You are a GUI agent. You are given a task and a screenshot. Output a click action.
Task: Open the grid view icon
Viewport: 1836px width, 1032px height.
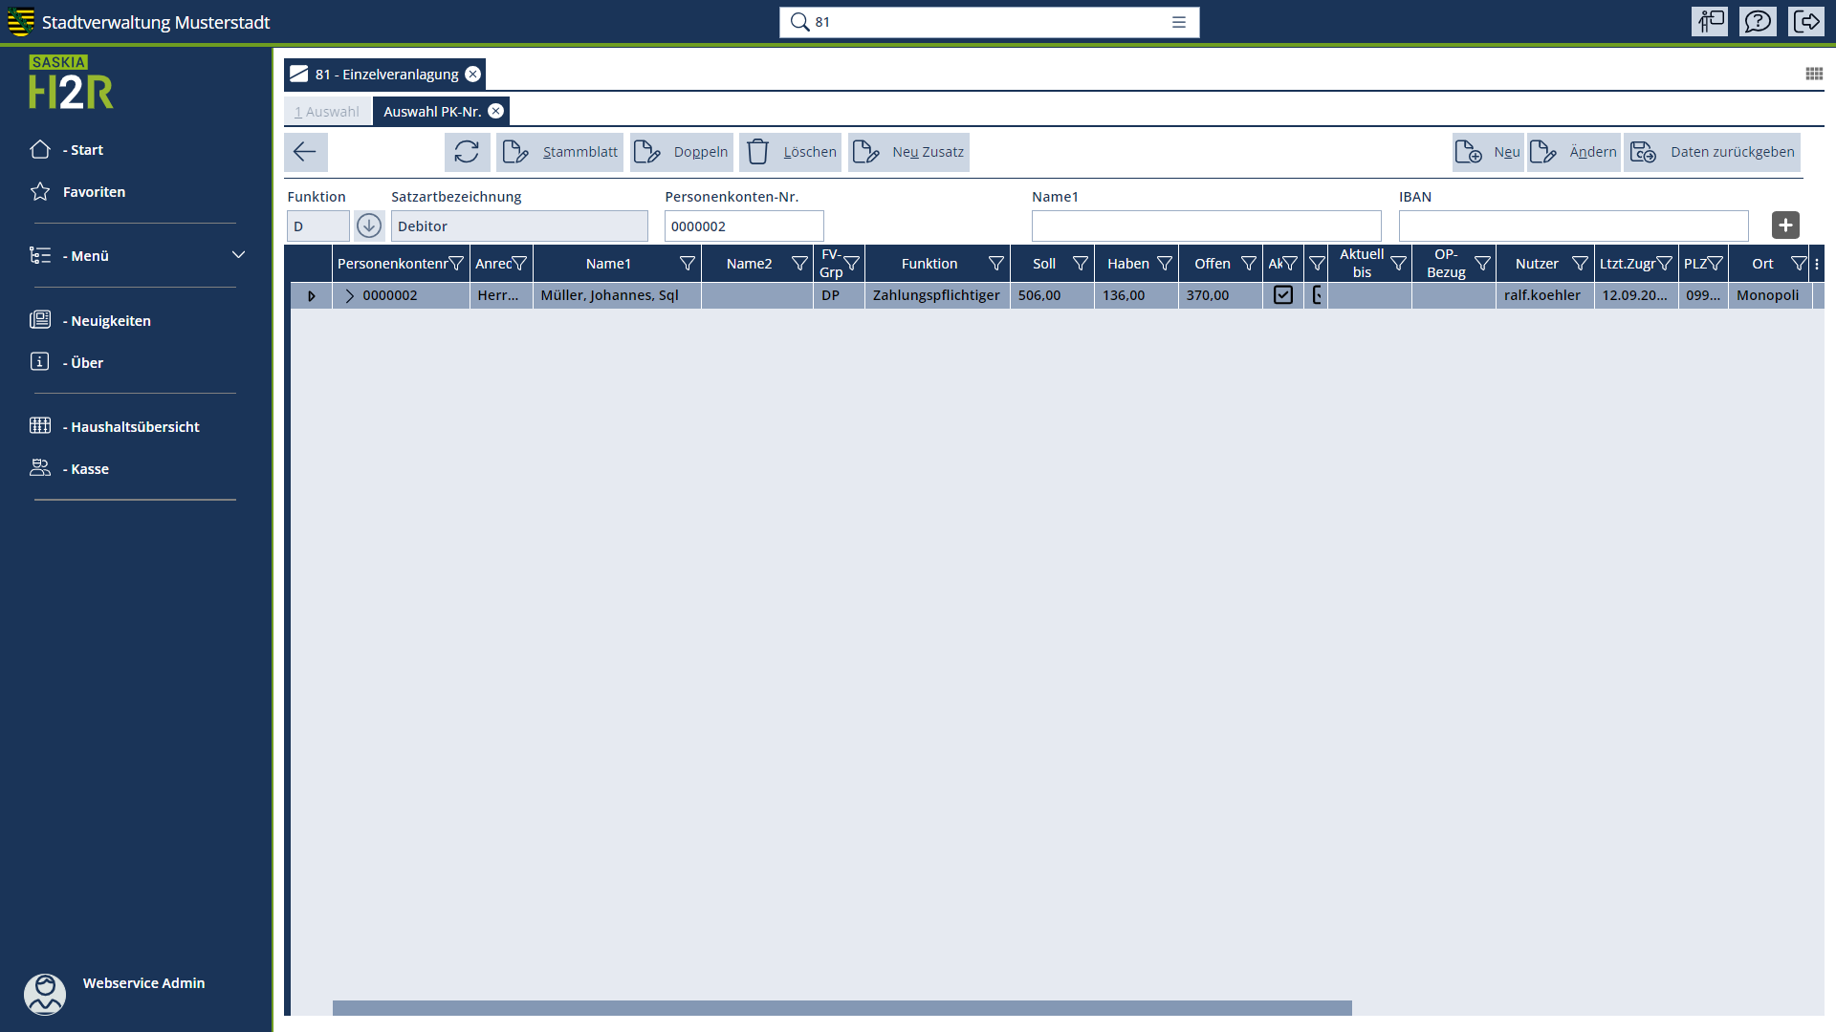pos(1813,74)
